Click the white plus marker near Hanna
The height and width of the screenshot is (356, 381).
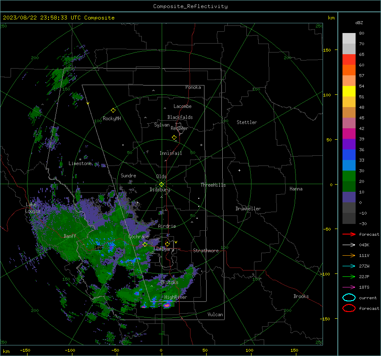pos(239,170)
